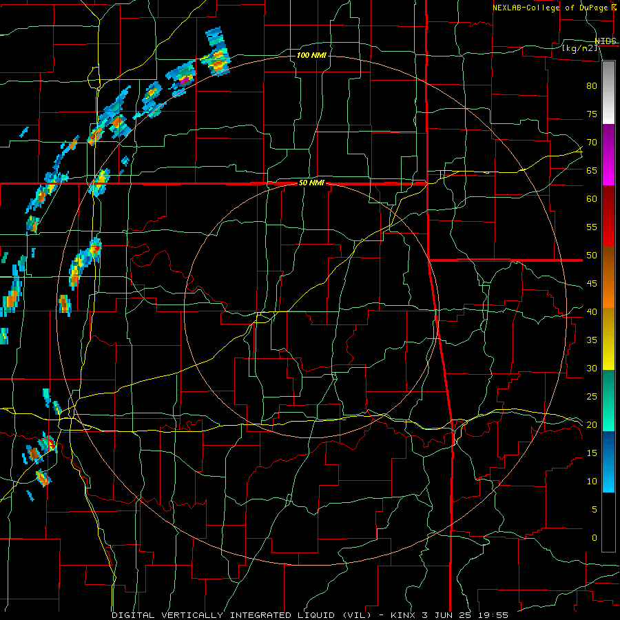Viewport: 620px width, 620px height.
Task: Click the 50 legend value
Action: [x=592, y=256]
